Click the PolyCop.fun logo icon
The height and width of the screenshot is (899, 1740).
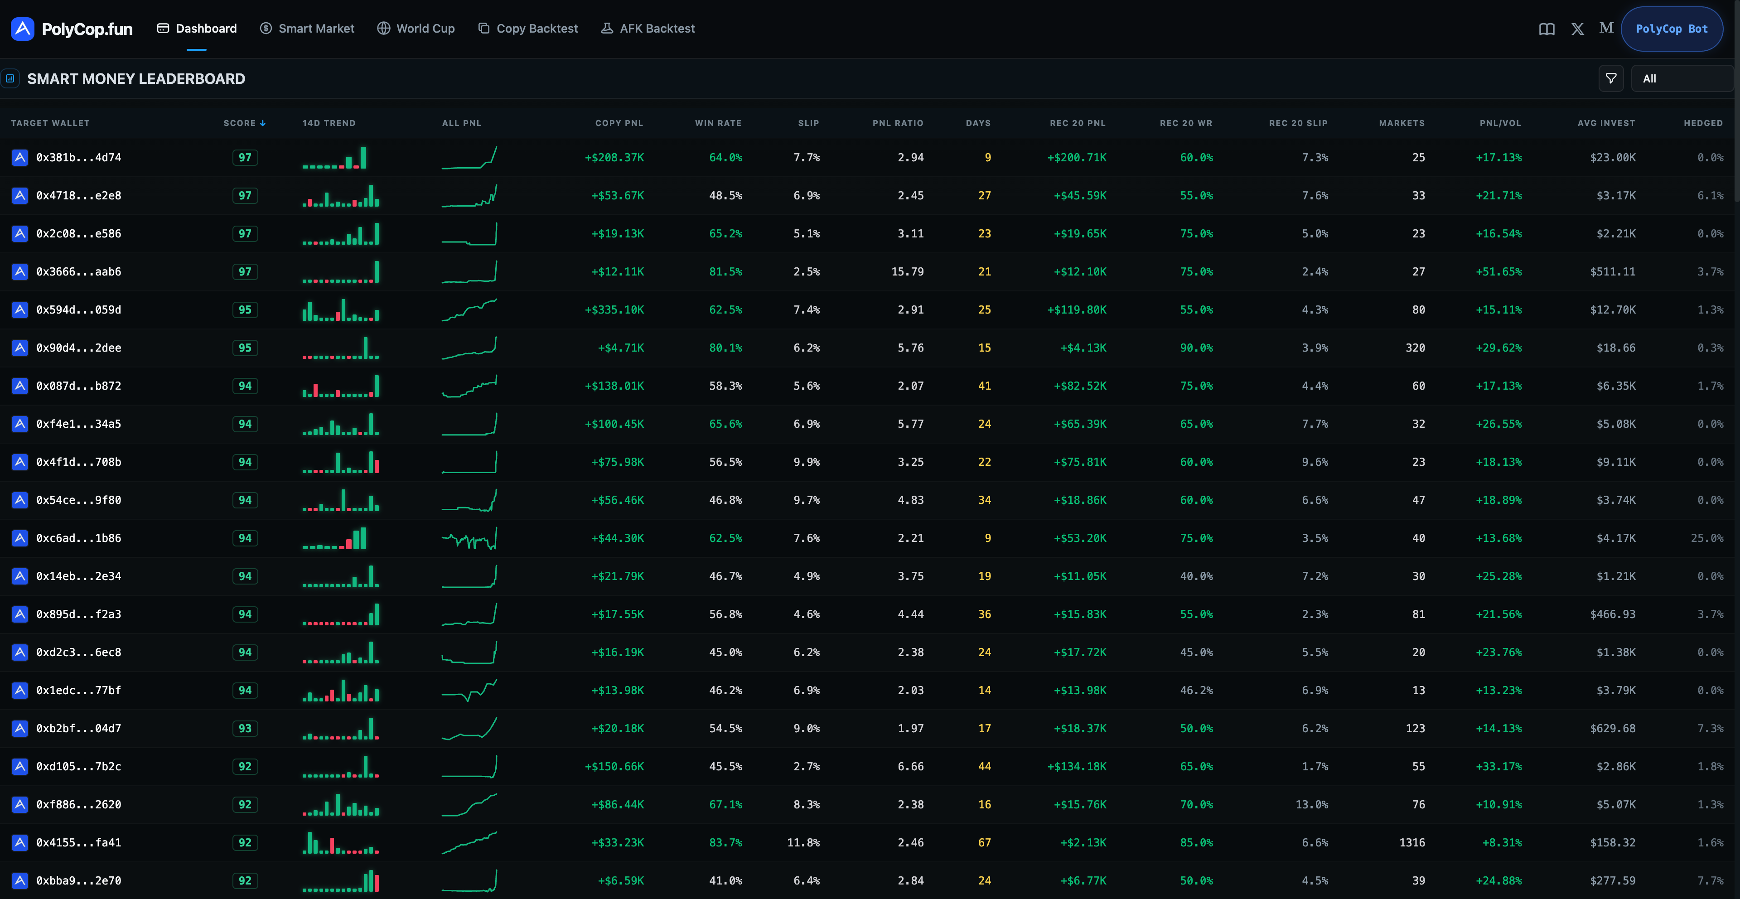pyautogui.click(x=22, y=29)
